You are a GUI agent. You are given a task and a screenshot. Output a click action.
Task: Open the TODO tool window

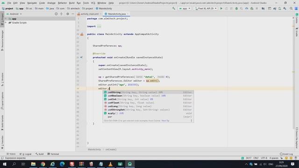click(11, 154)
